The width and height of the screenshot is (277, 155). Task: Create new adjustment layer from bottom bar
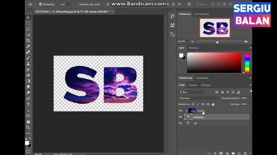(x=227, y=153)
